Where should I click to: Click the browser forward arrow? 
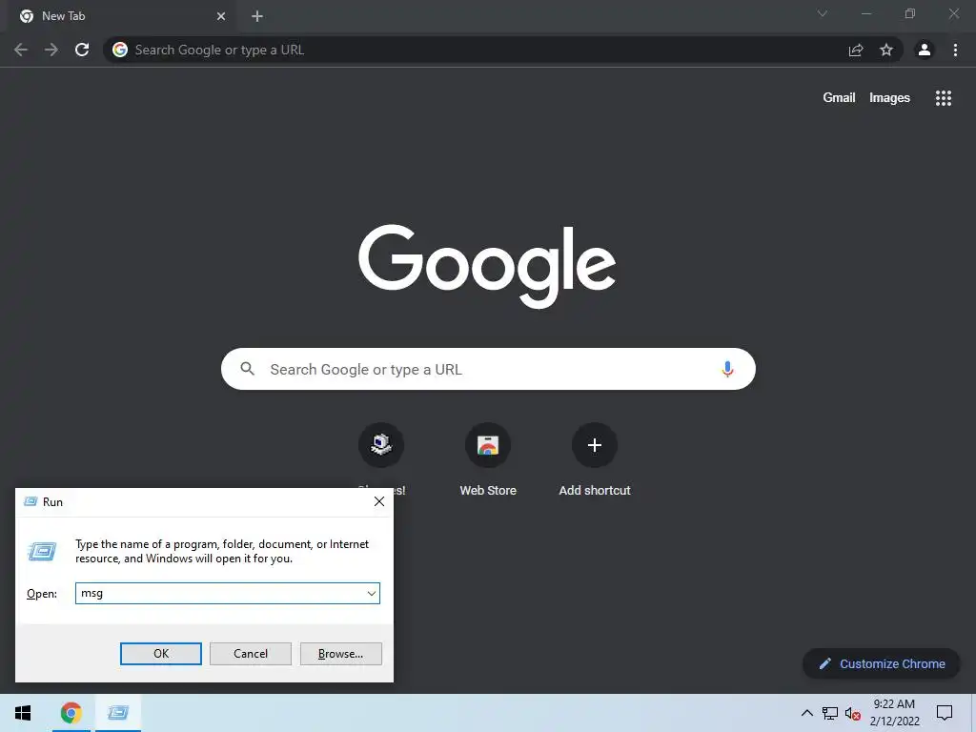[x=51, y=50]
